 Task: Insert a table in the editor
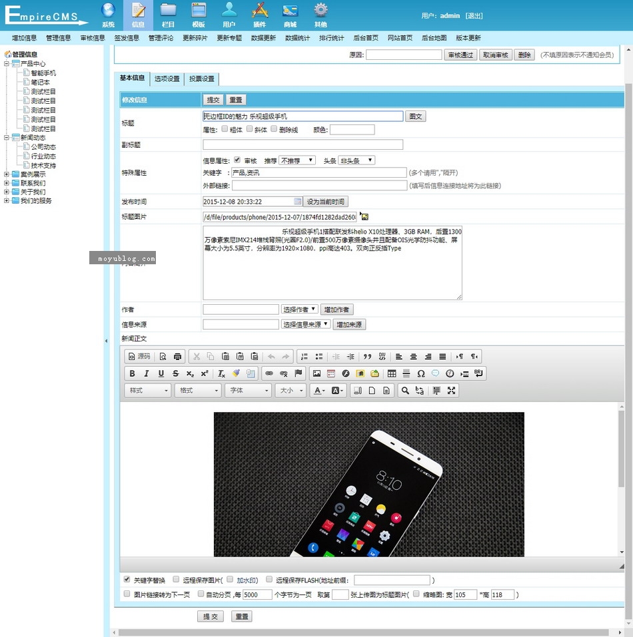[x=392, y=373]
